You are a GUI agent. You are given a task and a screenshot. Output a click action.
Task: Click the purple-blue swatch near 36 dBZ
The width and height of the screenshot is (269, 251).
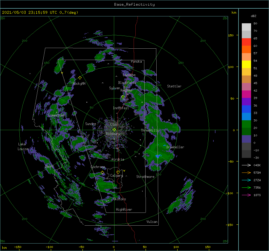click(x=246, y=102)
